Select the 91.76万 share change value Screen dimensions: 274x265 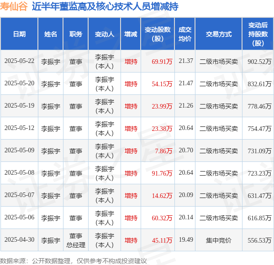[x=162, y=173]
